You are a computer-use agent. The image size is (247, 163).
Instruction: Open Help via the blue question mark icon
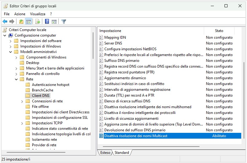click(47, 21)
